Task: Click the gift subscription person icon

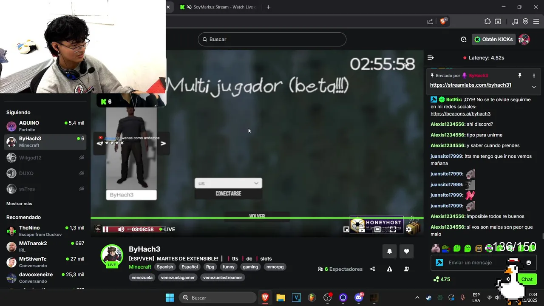Action: pos(406,269)
